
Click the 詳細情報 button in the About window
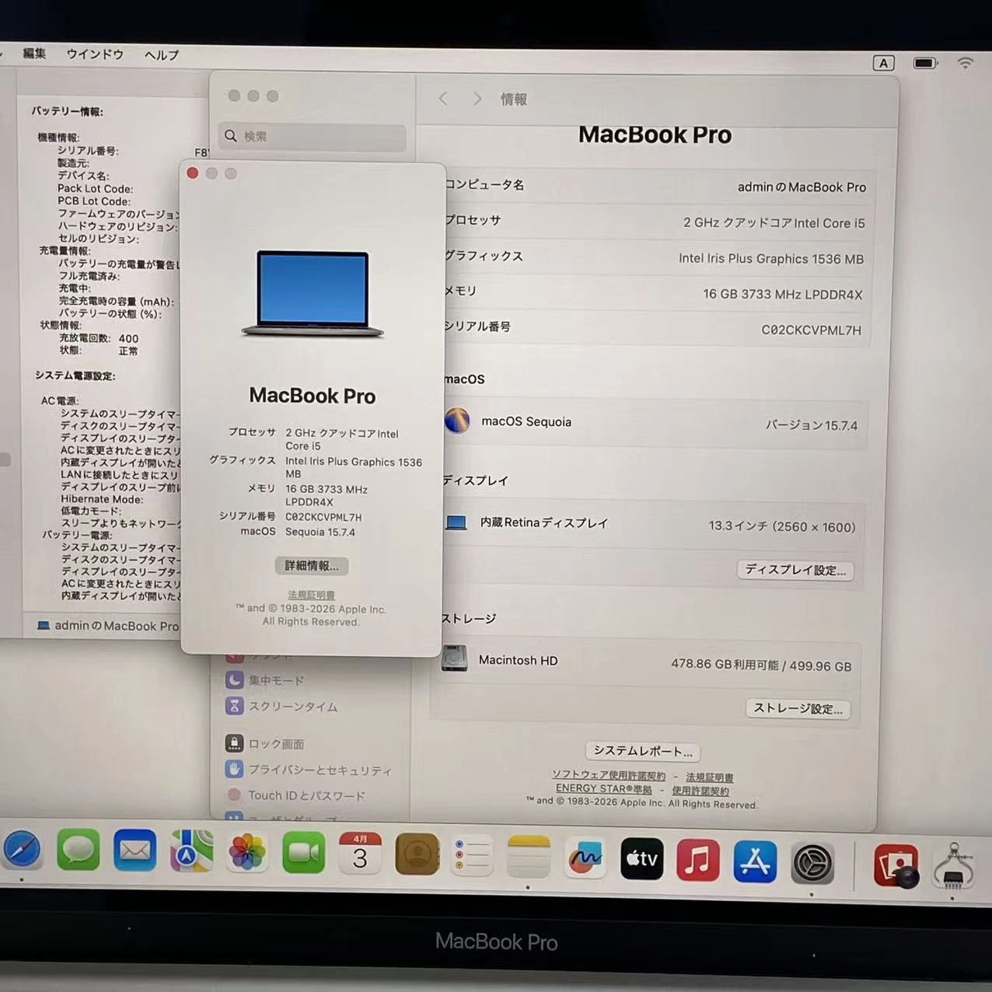[311, 566]
